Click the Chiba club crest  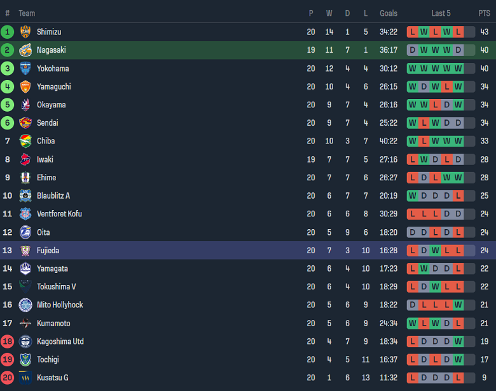pyautogui.click(x=25, y=141)
